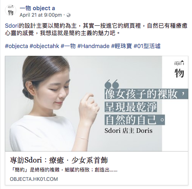Open the OBJECTA.HK01.COM source link
The height and width of the screenshot is (189, 192).
(34, 179)
